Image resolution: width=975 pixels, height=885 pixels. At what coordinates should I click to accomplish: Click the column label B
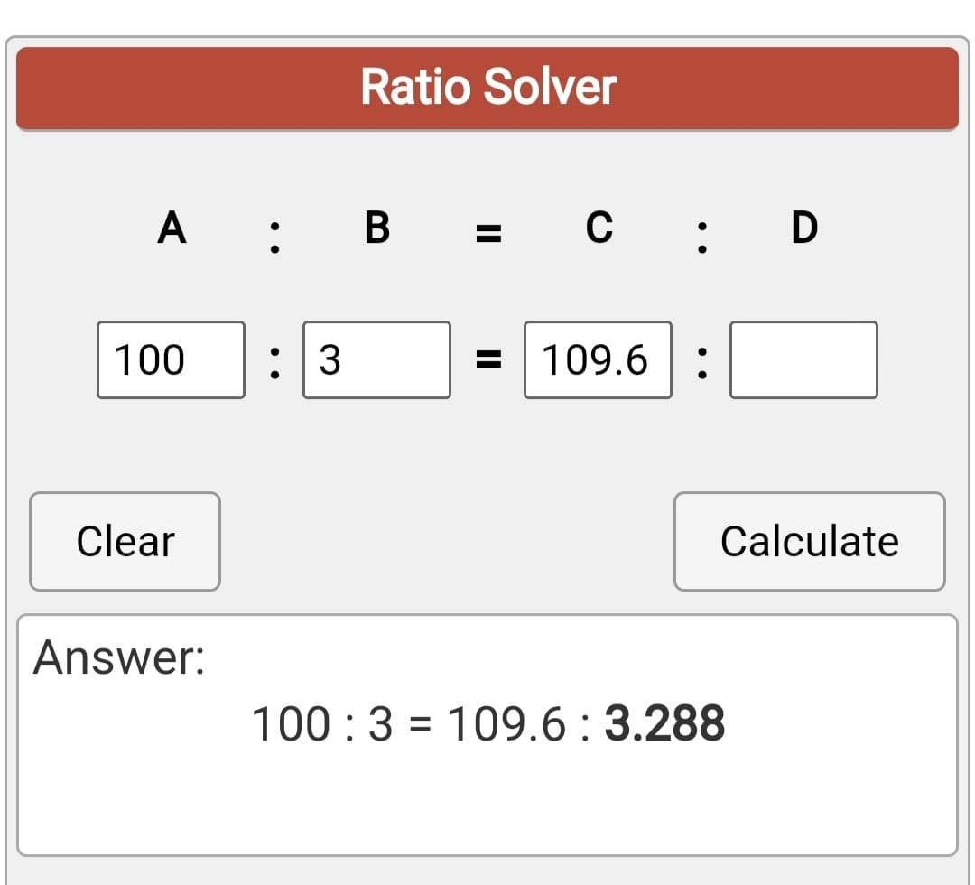coord(377,228)
